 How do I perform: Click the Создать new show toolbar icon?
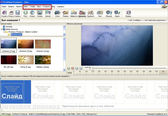coord(4,14)
